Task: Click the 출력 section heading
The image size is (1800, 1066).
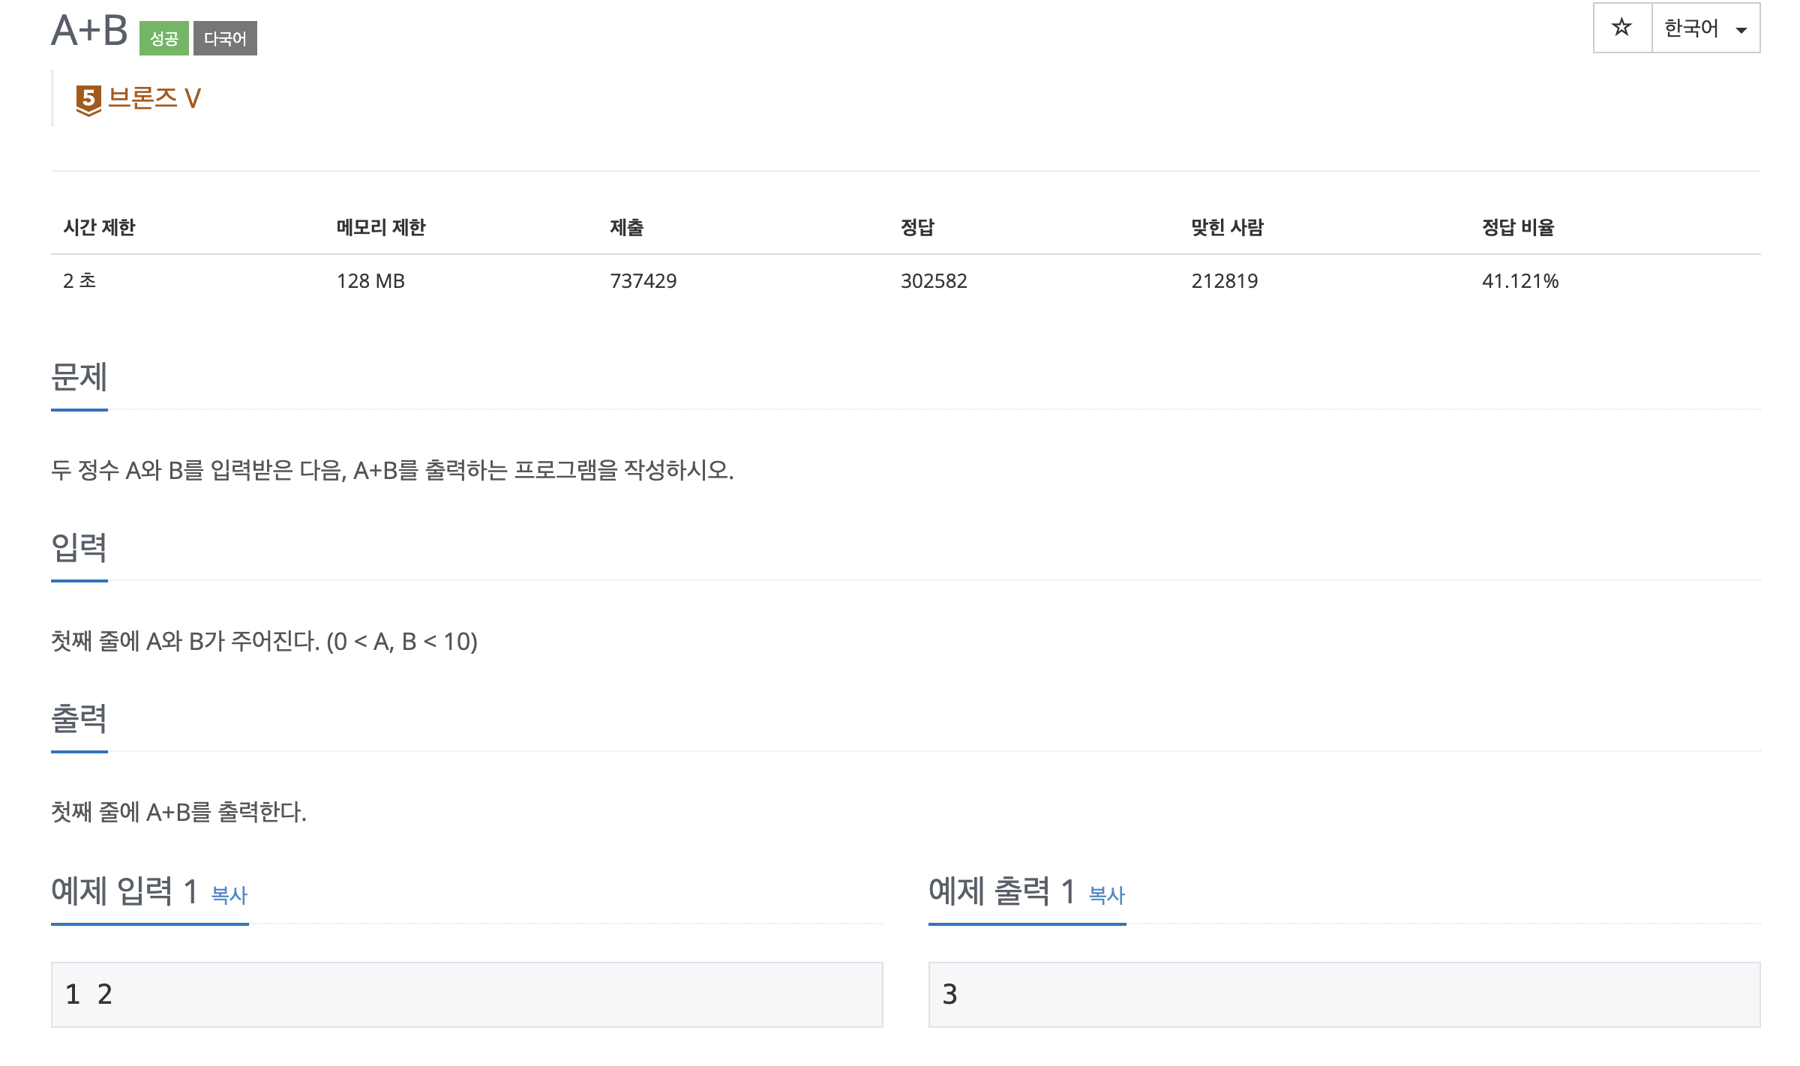Action: [x=79, y=719]
